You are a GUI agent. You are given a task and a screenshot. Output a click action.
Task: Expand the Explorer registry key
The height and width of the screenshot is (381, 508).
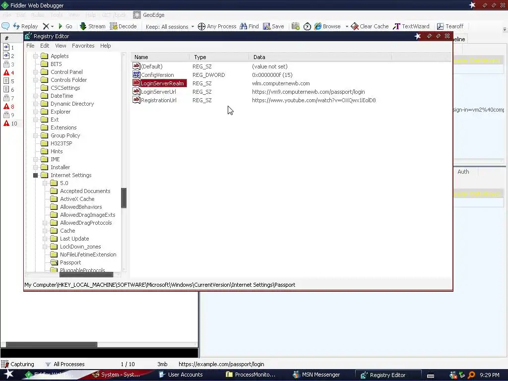pyautogui.click(x=36, y=112)
